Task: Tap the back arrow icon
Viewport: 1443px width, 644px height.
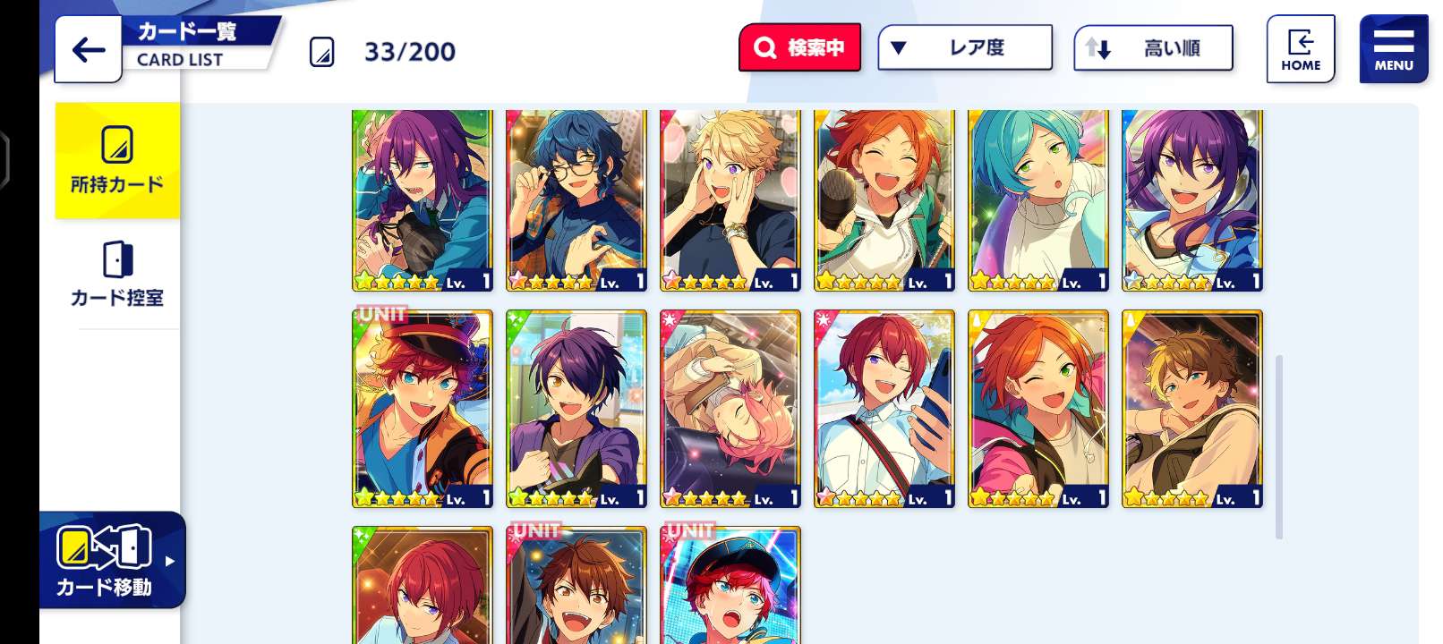Action: [88, 49]
